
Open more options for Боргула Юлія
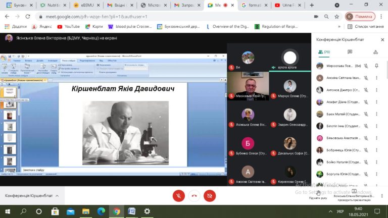pos(376,174)
